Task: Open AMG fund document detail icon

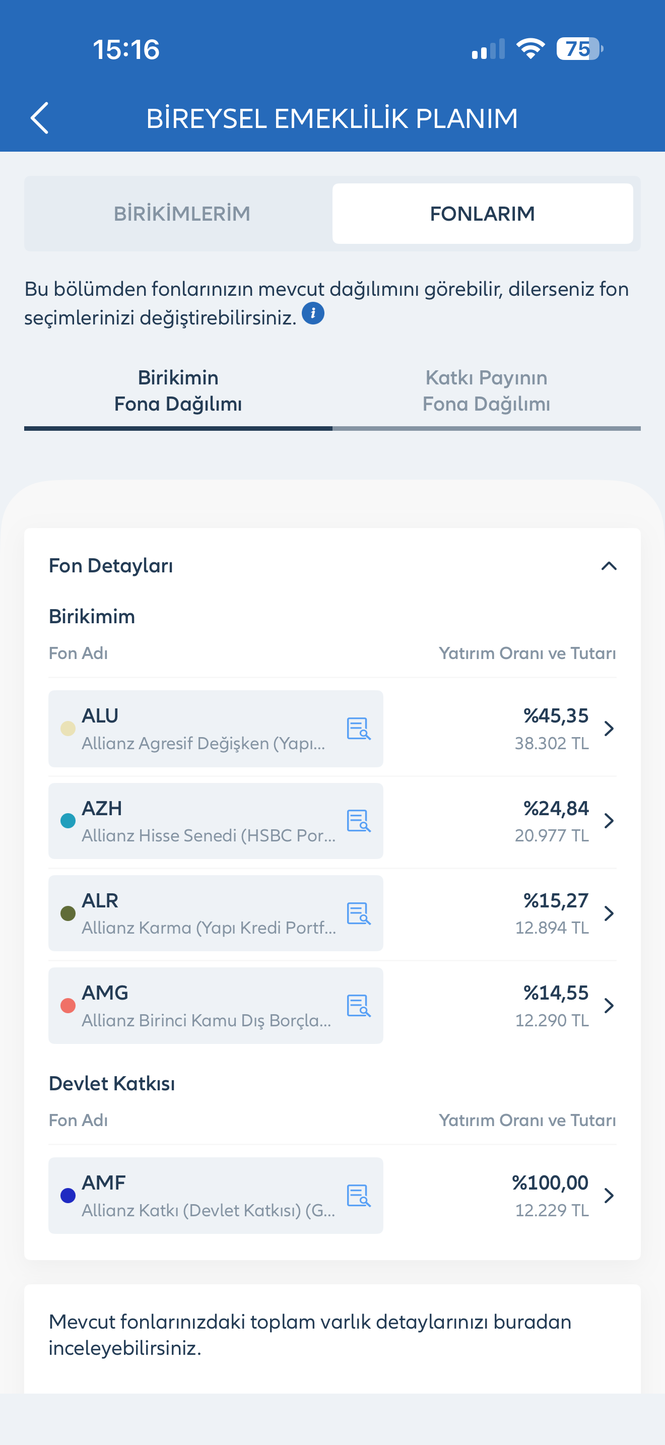Action: point(358,1005)
